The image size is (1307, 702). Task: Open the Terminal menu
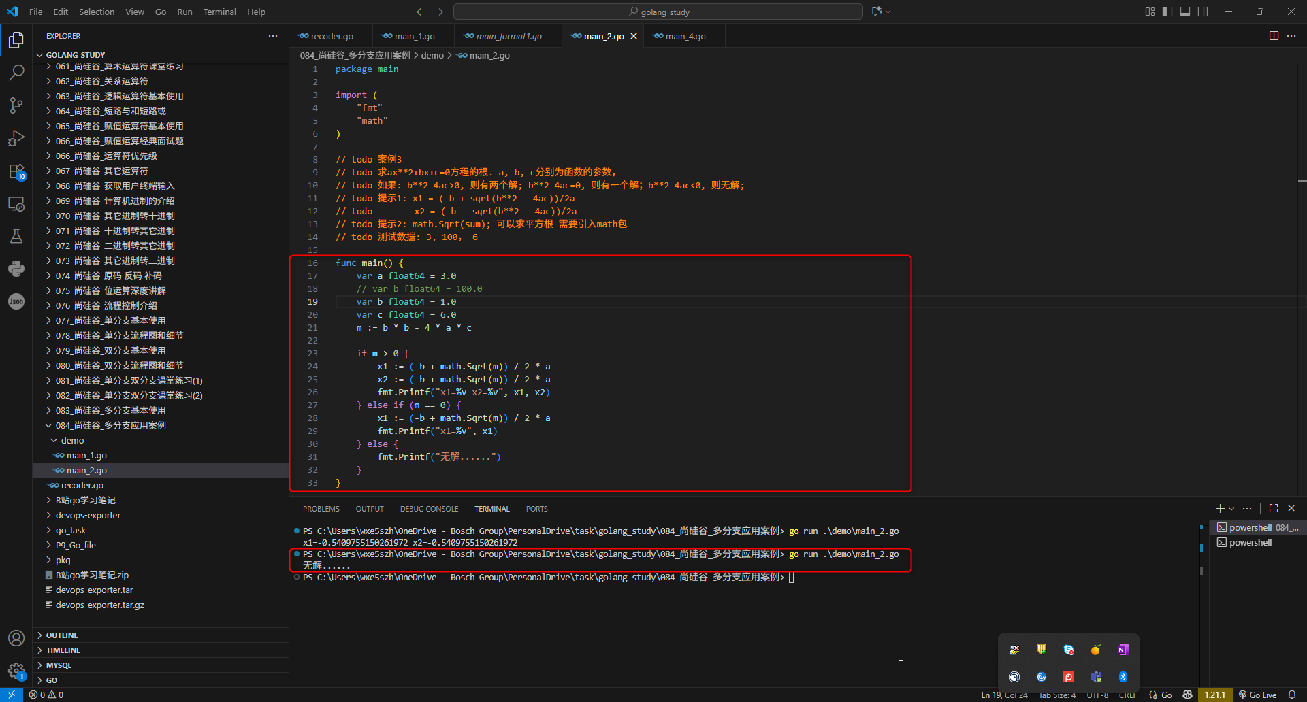[x=219, y=12]
